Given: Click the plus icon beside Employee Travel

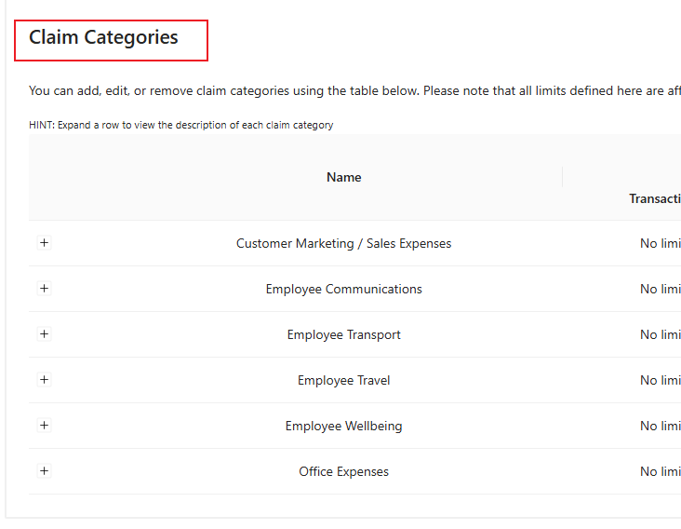Looking at the screenshot, I should [44, 380].
